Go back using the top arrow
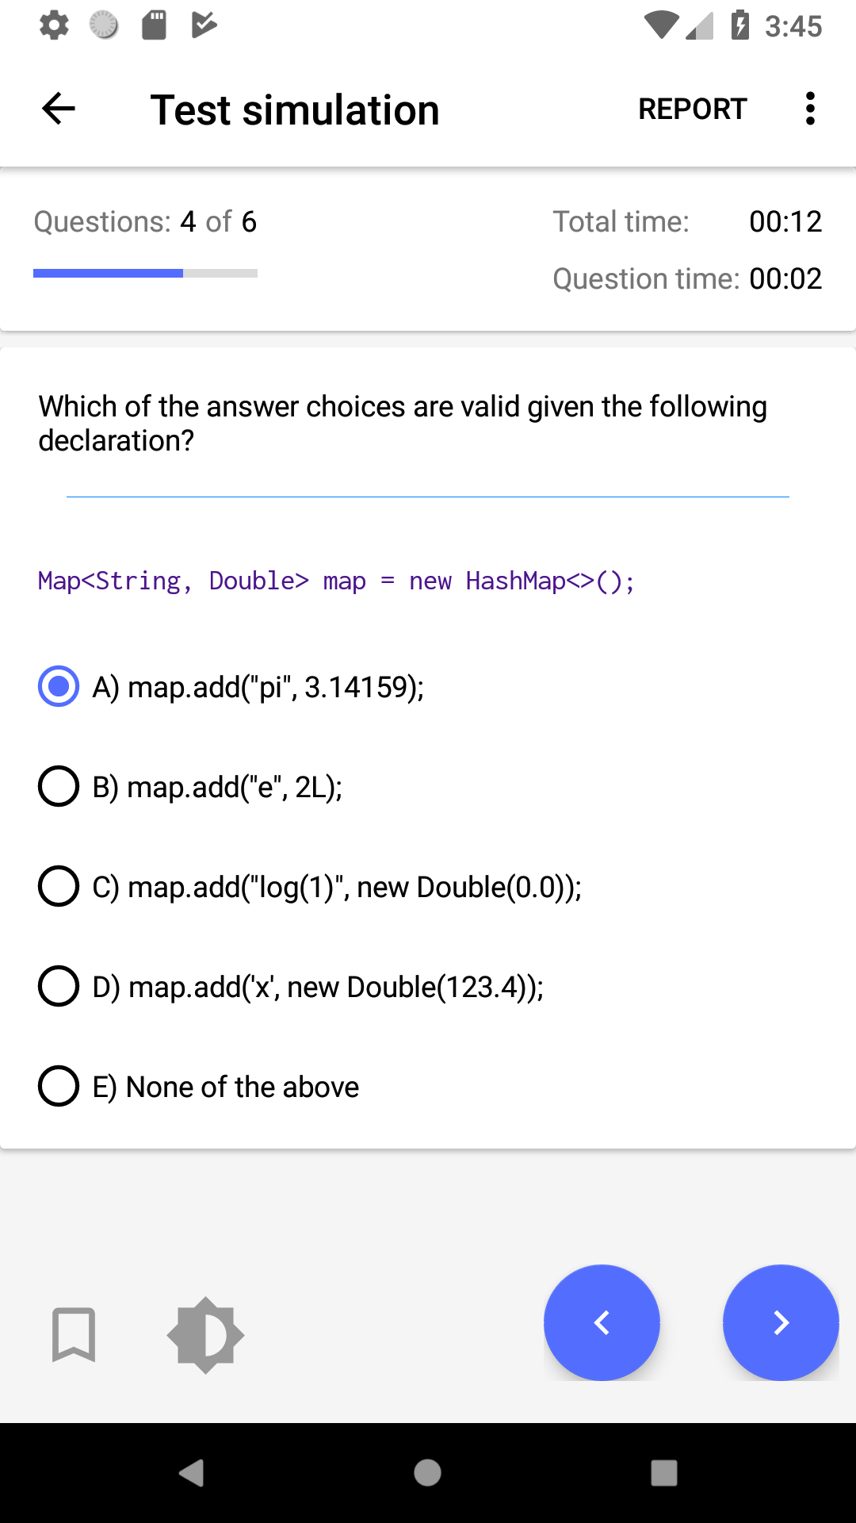 [x=59, y=109]
